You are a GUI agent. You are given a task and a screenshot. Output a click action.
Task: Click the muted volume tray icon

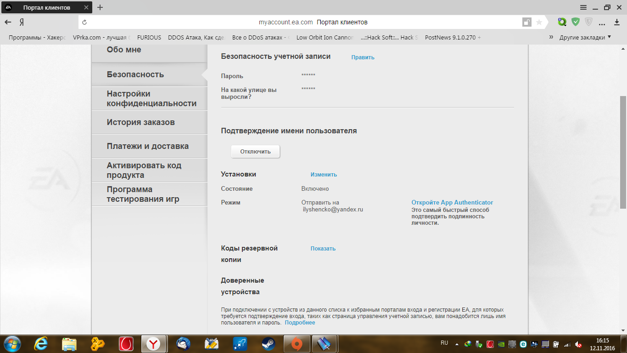click(579, 344)
